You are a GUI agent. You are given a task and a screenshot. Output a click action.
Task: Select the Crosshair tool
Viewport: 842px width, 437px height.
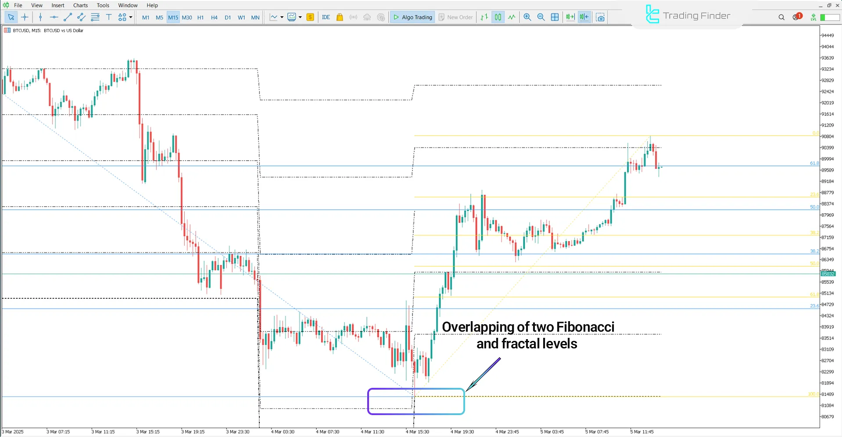pyautogui.click(x=25, y=17)
